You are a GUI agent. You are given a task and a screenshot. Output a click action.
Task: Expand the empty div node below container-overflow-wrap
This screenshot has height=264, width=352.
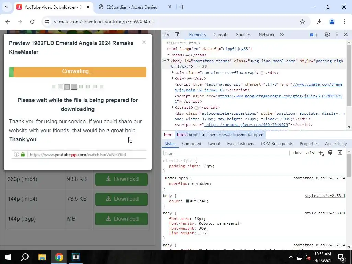click(173, 78)
